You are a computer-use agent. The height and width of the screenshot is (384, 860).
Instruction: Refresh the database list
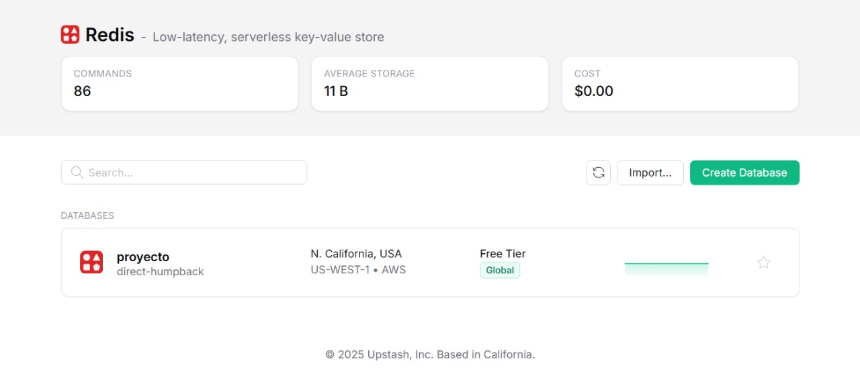tap(598, 173)
